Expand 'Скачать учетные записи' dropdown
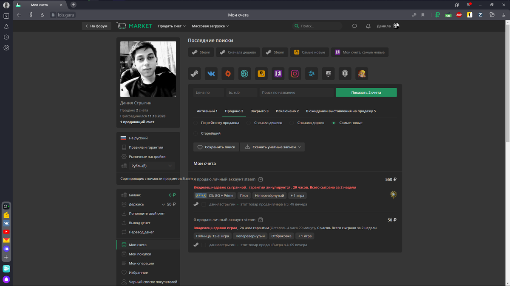This screenshot has height=286, width=510. [272, 147]
